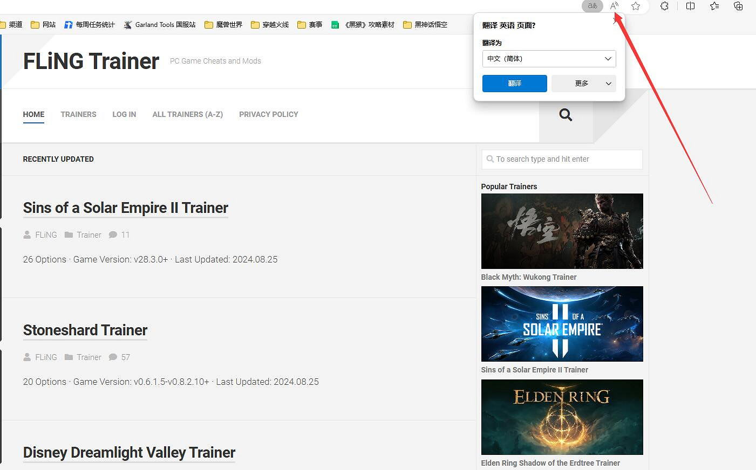Open ALL TRAINERS (A-Z) nav item
The width and height of the screenshot is (756, 470).
pos(187,114)
